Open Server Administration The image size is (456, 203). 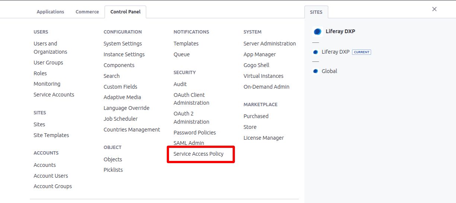click(270, 44)
